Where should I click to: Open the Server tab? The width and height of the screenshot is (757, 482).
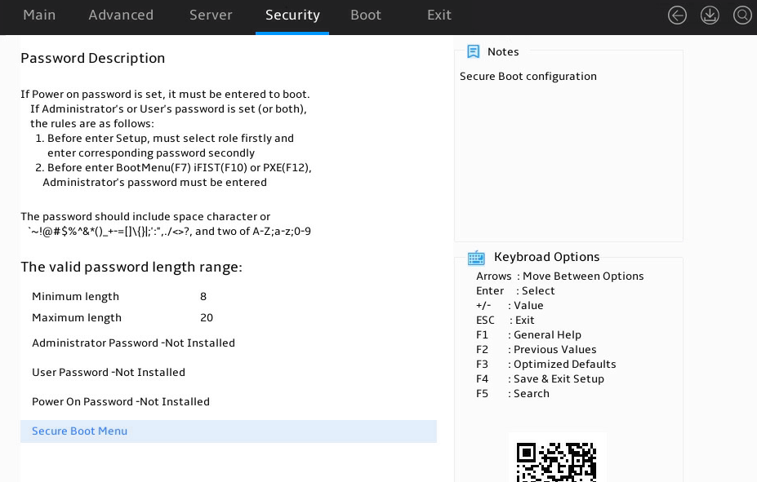click(x=211, y=15)
